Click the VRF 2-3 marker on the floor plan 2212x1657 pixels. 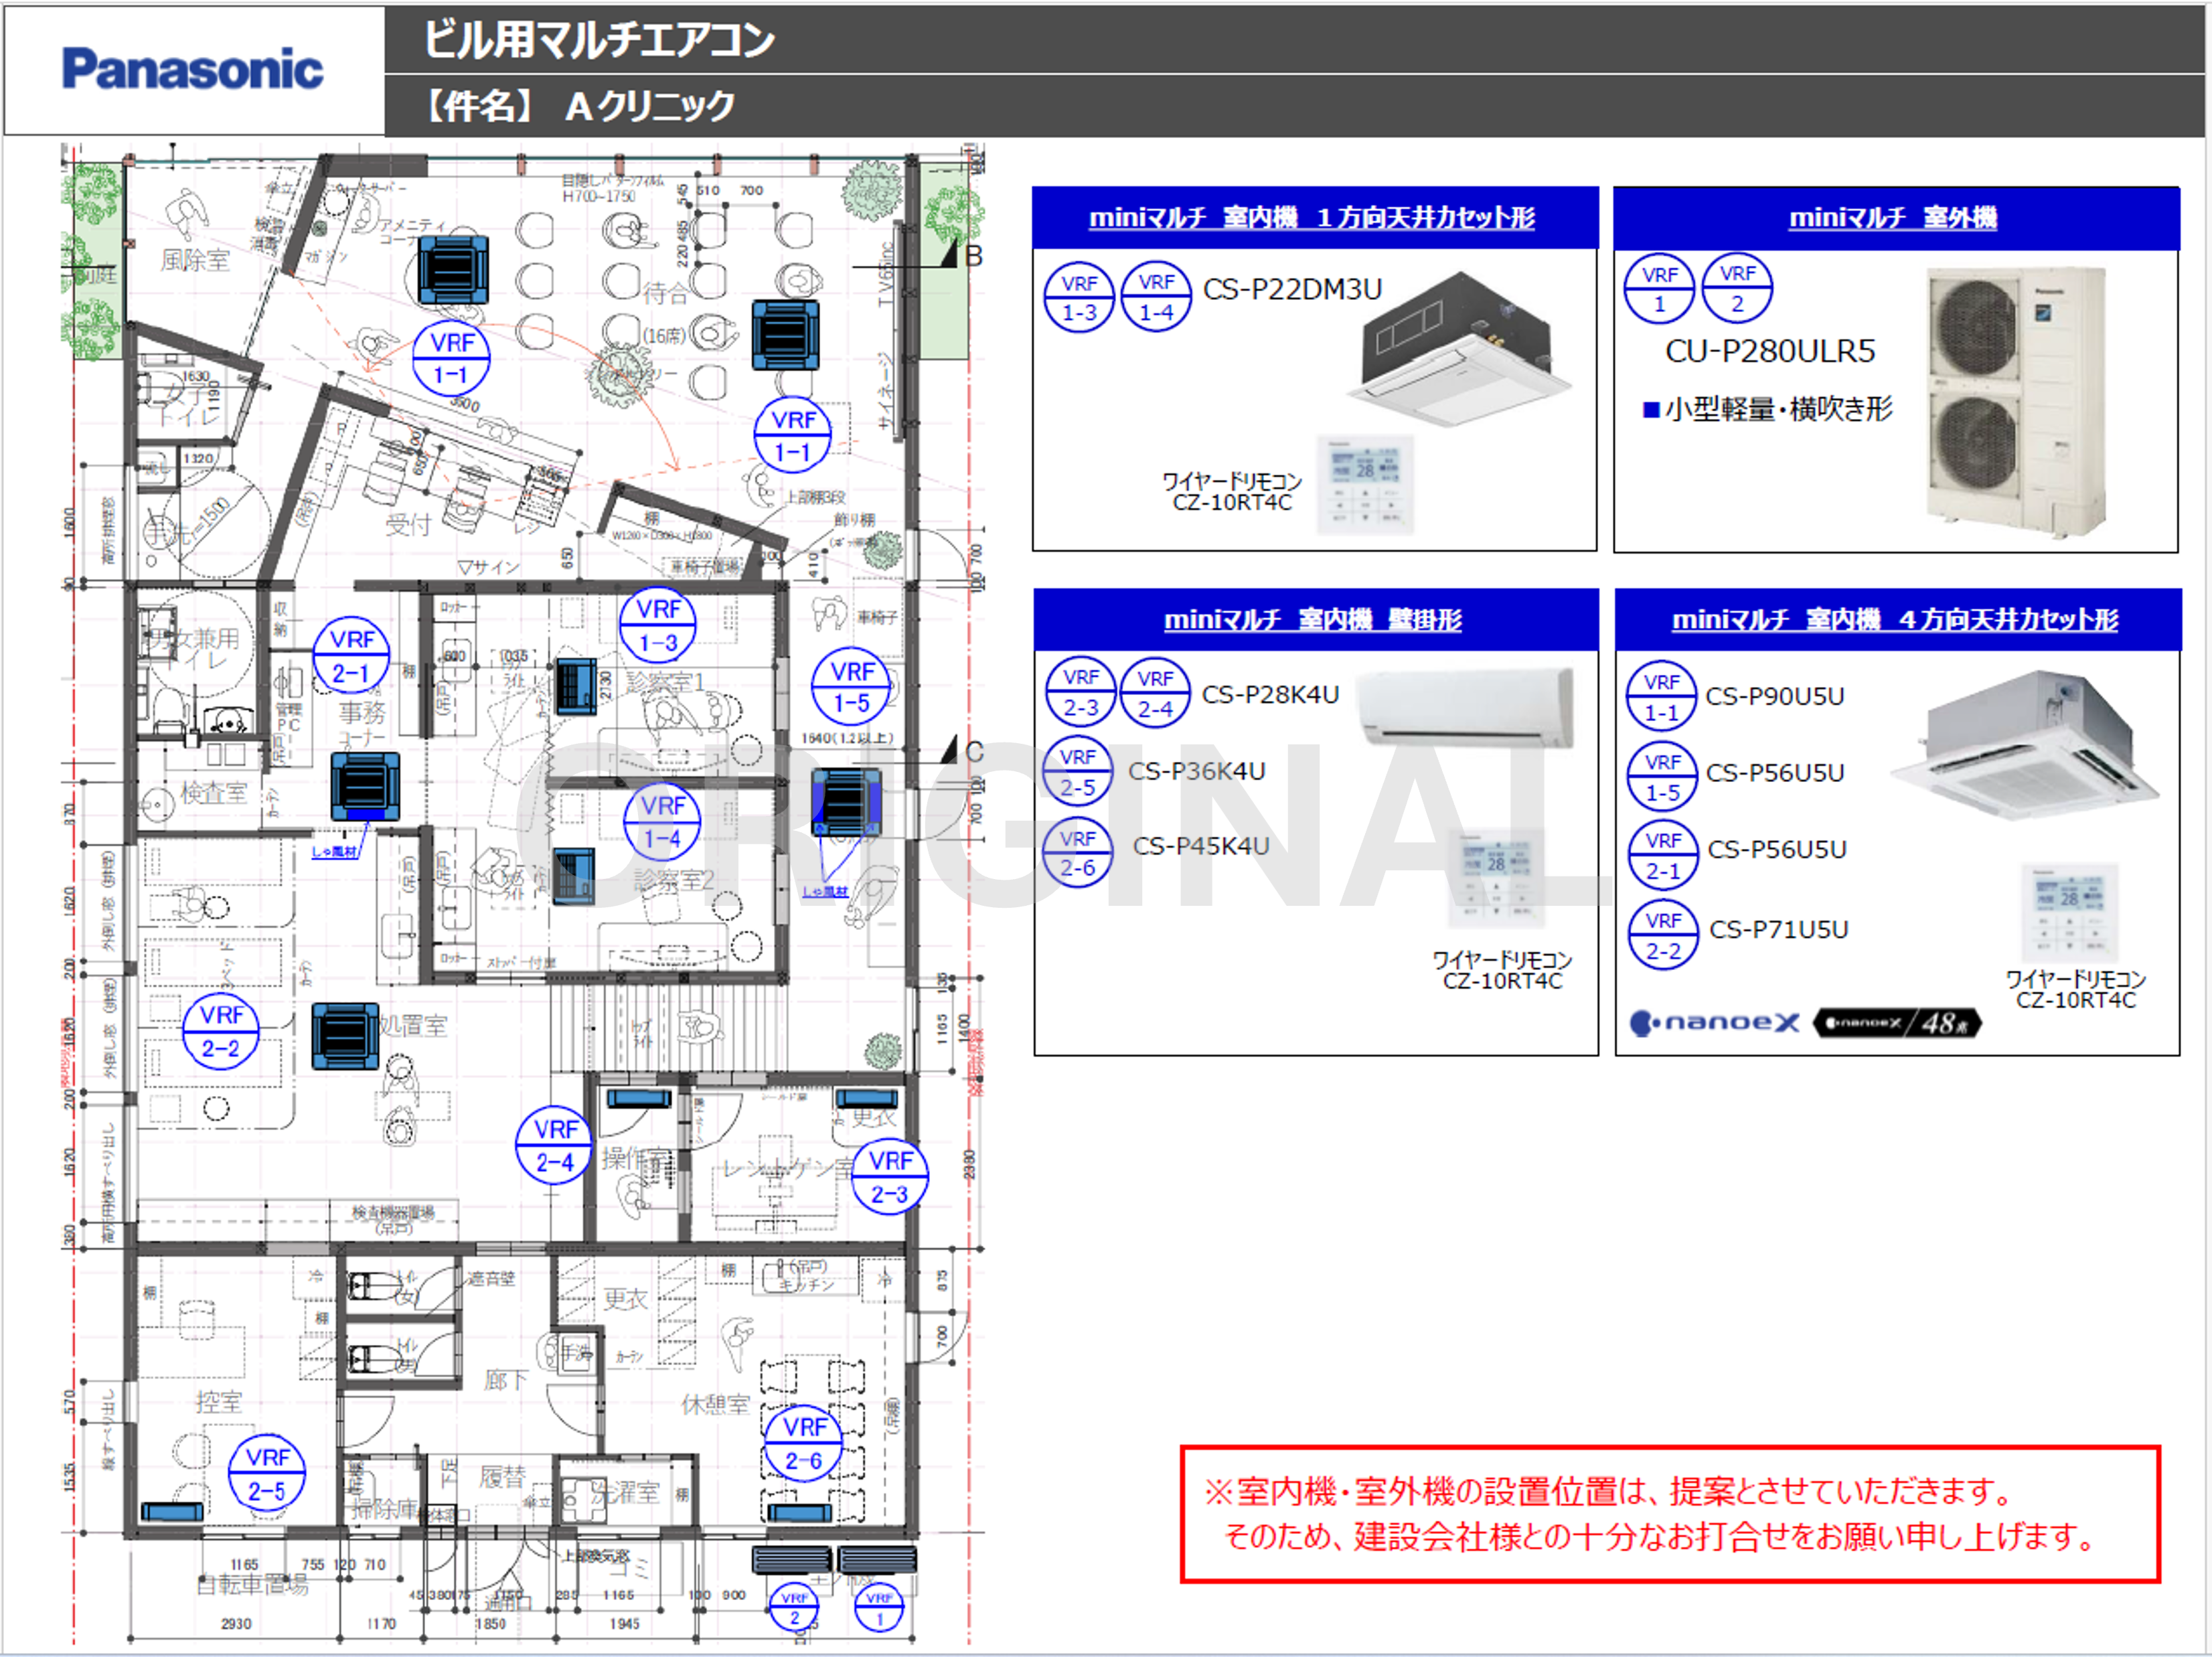pyautogui.click(x=889, y=1177)
